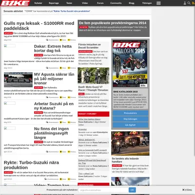
Task: Click the Bike Katalogen 2015 cover image
Action: pos(130,64)
